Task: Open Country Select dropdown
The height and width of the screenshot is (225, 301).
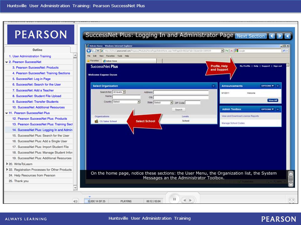Action: coord(126,102)
